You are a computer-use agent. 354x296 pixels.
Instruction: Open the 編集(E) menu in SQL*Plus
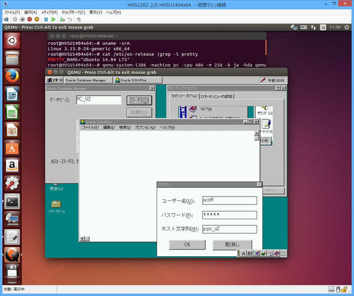pos(109,128)
